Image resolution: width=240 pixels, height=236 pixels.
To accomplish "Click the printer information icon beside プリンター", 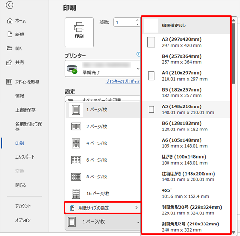I will (139, 54).
